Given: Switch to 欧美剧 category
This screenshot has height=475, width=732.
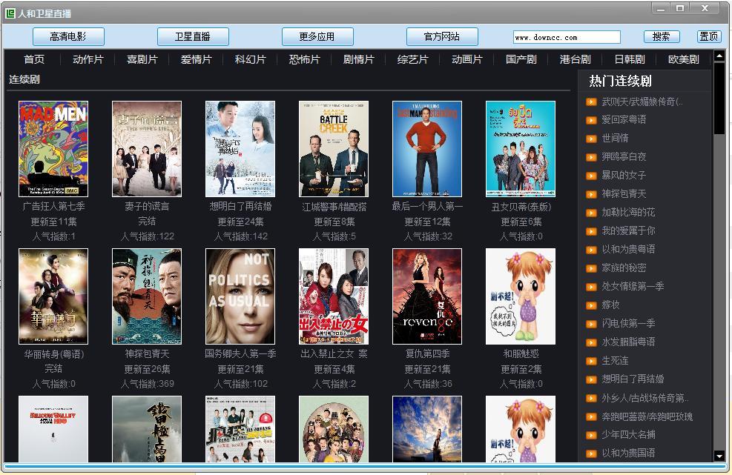Looking at the screenshot, I should tap(684, 59).
